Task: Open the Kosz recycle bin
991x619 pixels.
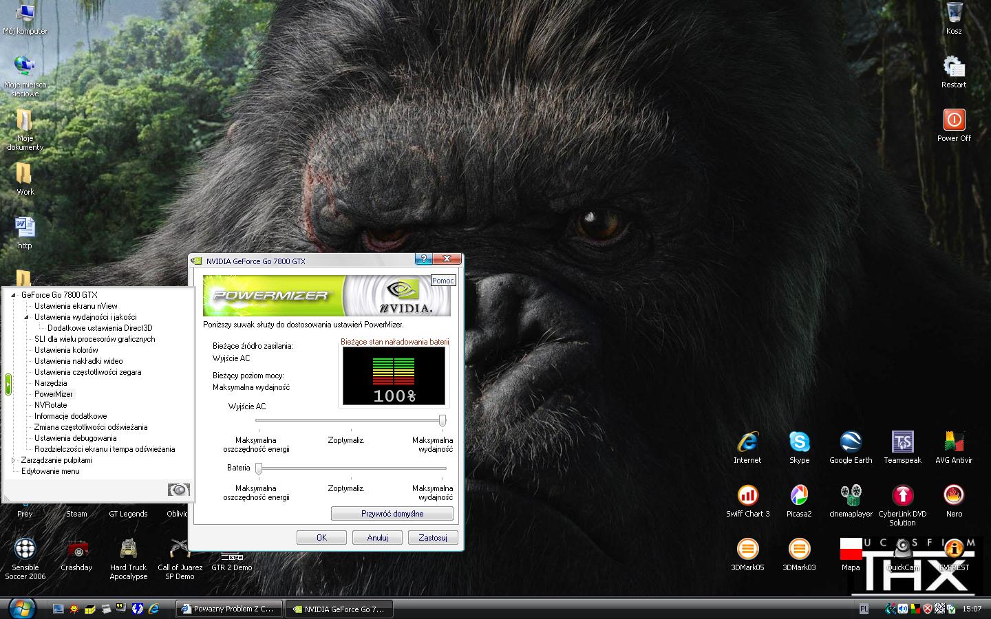Action: [x=954, y=19]
